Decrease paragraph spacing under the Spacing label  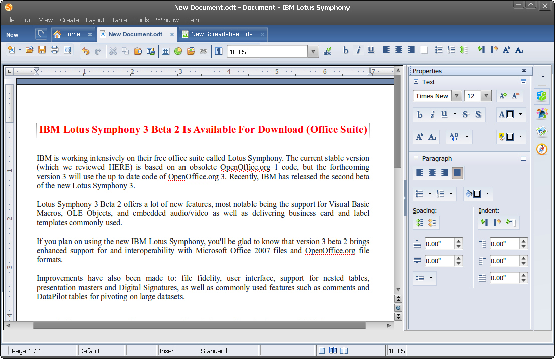coord(432,222)
